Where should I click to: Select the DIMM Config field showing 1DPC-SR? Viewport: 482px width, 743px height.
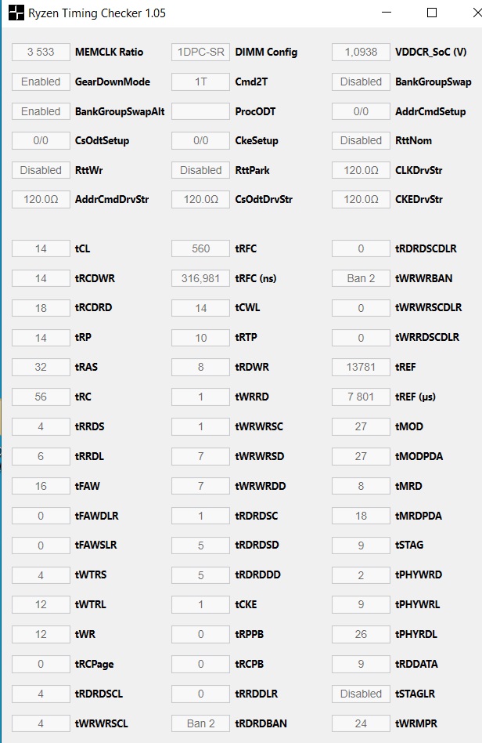tap(200, 53)
